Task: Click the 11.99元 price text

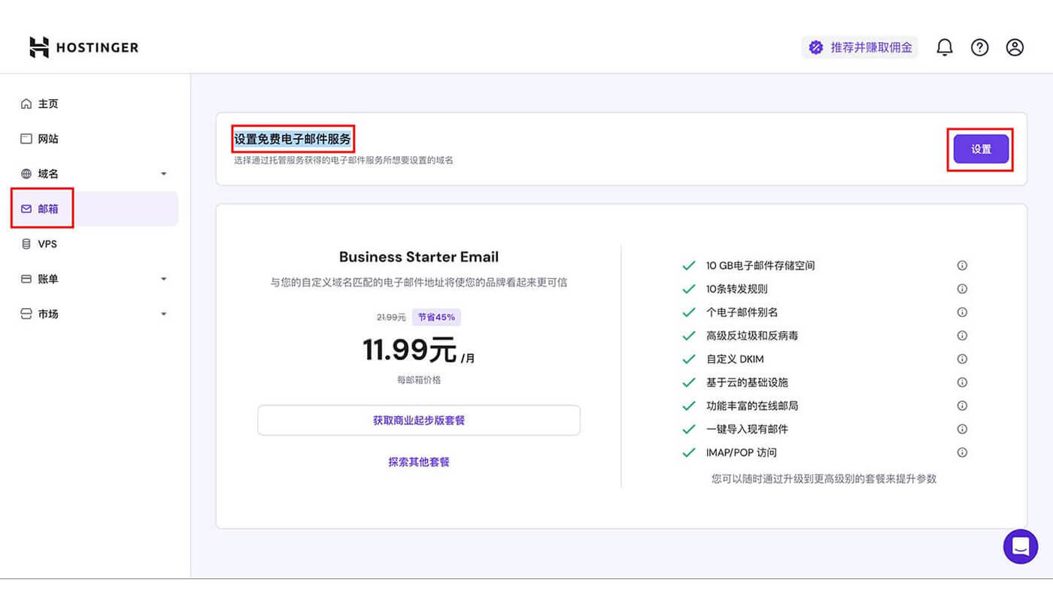Action: 410,349
